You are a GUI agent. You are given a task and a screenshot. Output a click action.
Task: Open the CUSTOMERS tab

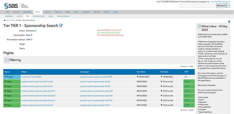[x=86, y=12]
